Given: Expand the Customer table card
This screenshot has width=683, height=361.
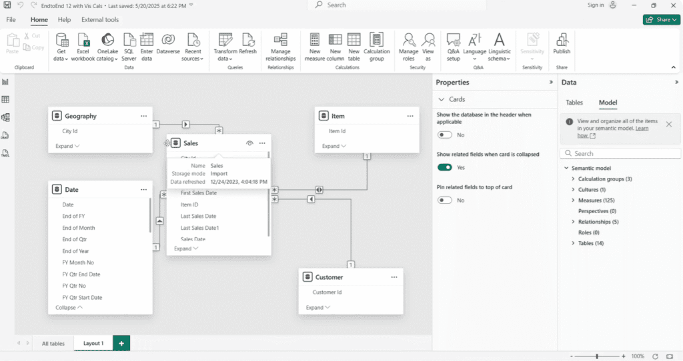Looking at the screenshot, I should (x=318, y=308).
